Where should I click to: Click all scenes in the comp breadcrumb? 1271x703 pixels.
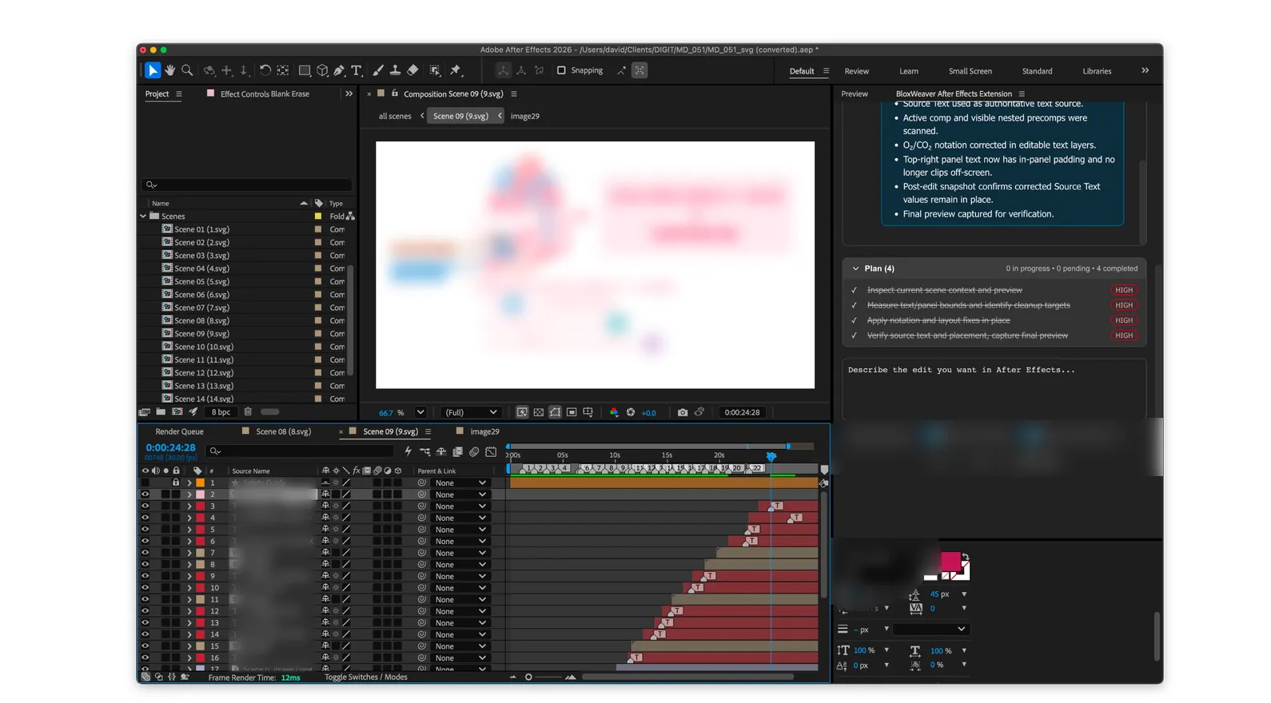(x=395, y=117)
